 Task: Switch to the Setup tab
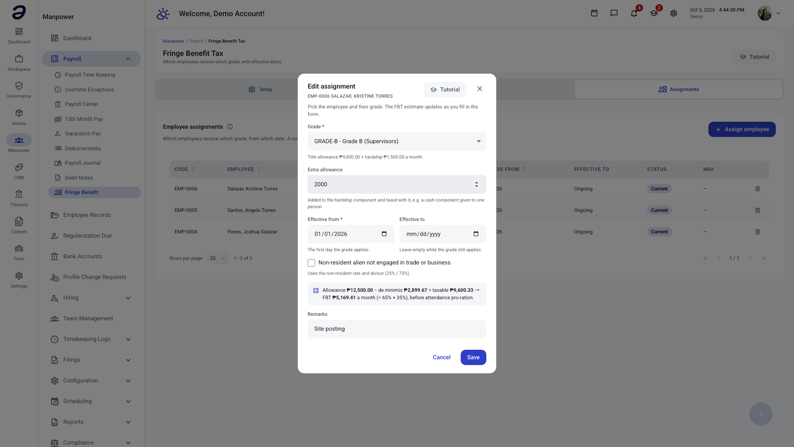pos(260,89)
